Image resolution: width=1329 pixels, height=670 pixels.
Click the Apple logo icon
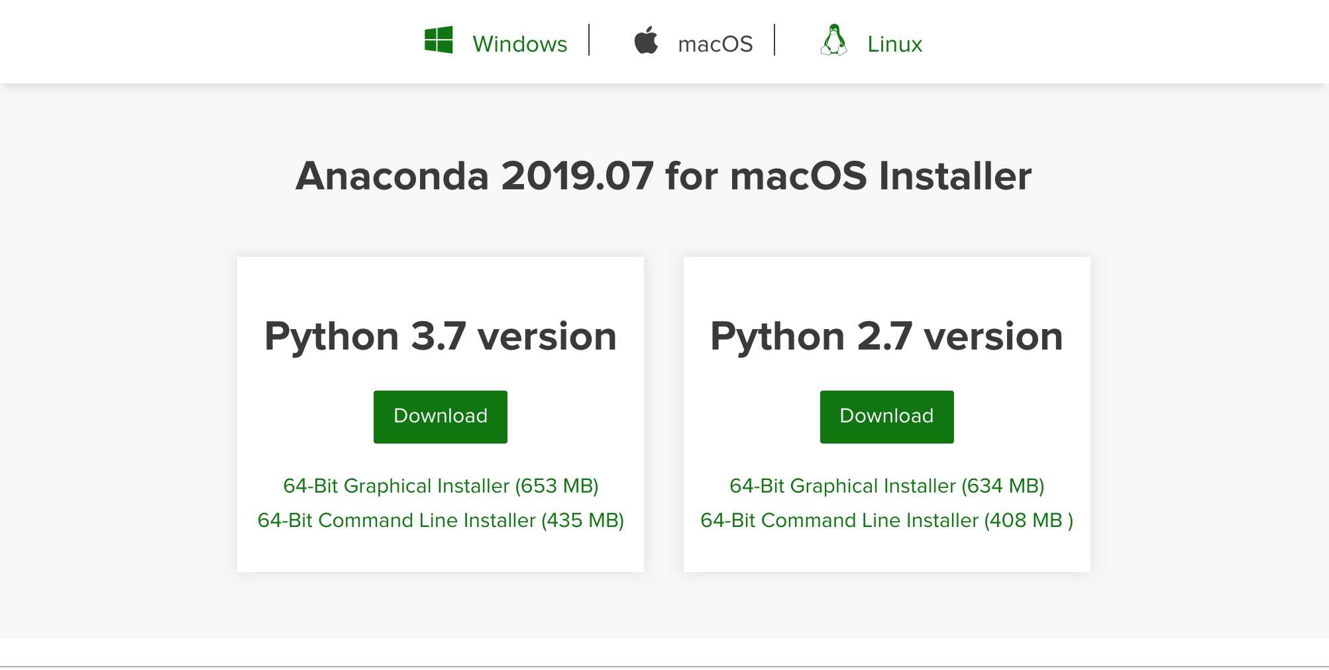point(646,40)
